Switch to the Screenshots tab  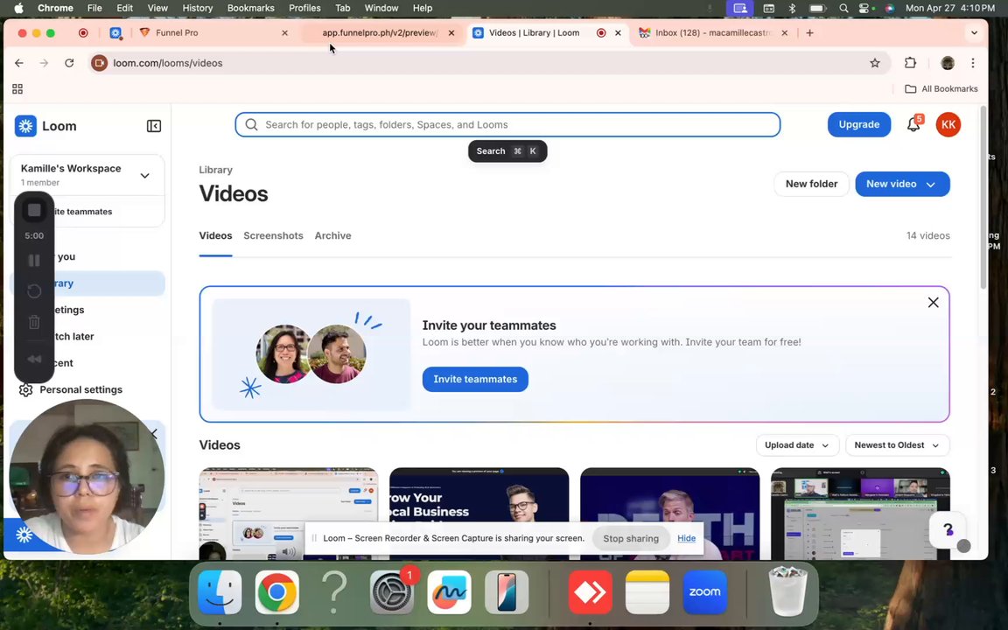(x=273, y=235)
